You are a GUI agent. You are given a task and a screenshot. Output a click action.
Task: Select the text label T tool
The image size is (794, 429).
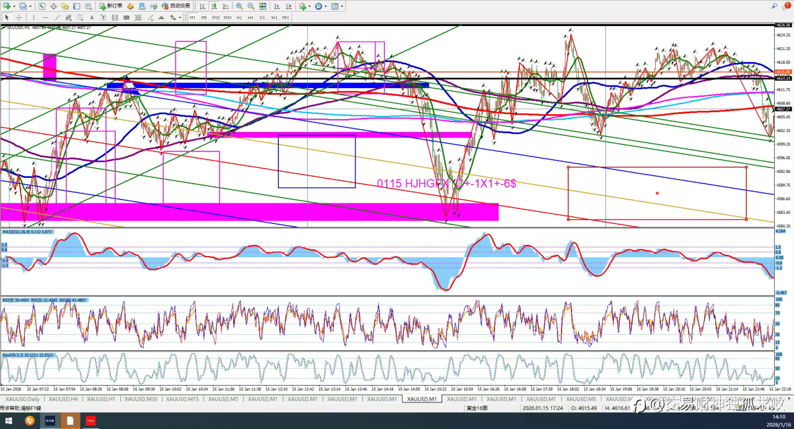(x=103, y=17)
